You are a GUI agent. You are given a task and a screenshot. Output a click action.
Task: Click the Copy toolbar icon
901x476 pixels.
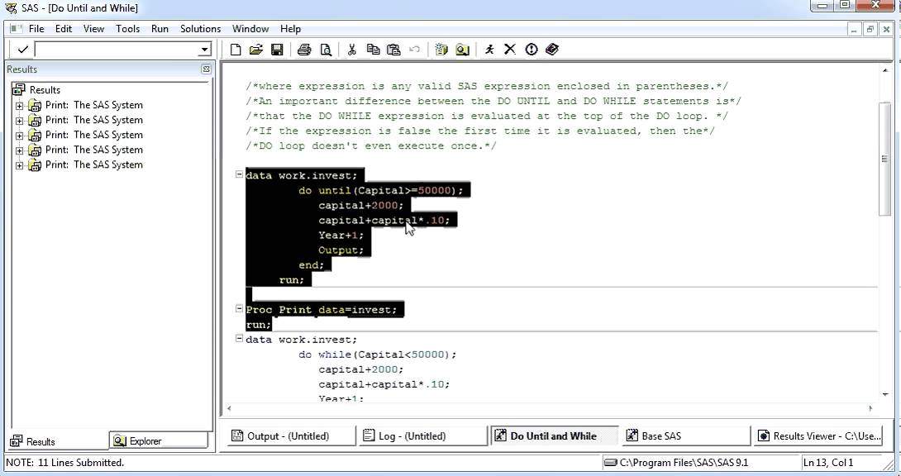[373, 50]
